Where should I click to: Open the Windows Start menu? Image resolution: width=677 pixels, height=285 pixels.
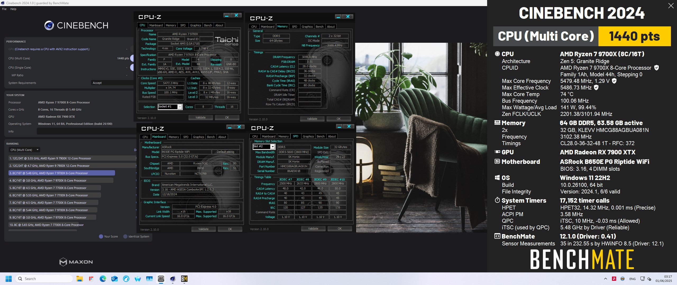coord(8,279)
